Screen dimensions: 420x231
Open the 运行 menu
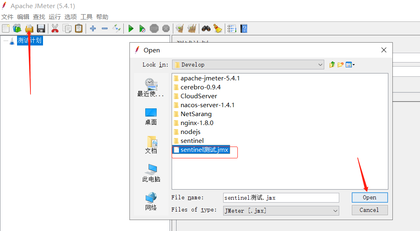click(x=55, y=17)
